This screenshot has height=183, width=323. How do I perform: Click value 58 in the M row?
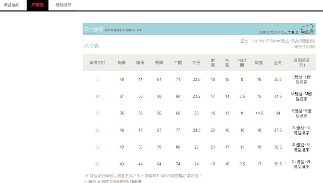pos(159,96)
